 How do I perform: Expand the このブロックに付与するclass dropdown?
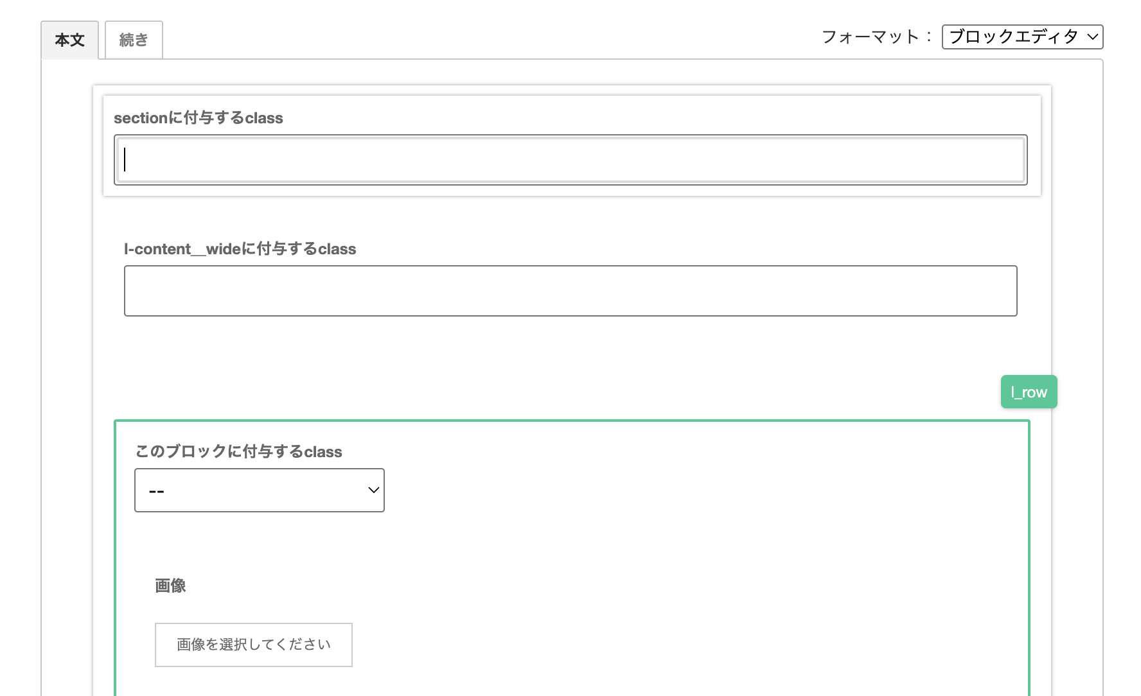[259, 490]
